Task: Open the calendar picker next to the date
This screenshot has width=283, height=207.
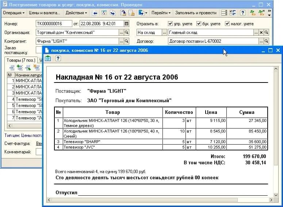Action: tap(126, 24)
